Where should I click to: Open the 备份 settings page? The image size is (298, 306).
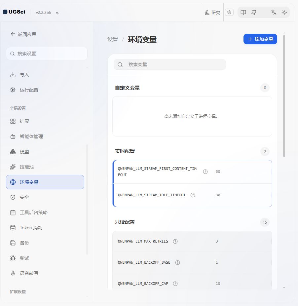[x=45, y=243]
